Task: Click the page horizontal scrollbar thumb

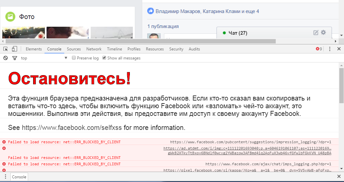Action: coord(141,41)
